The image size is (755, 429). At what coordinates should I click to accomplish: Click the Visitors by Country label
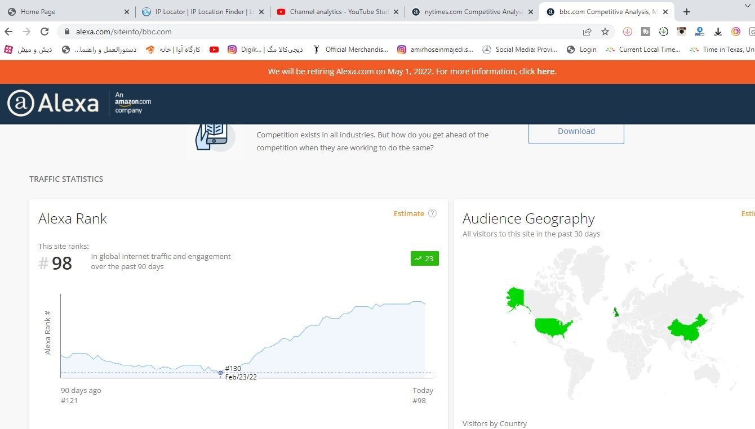click(495, 423)
